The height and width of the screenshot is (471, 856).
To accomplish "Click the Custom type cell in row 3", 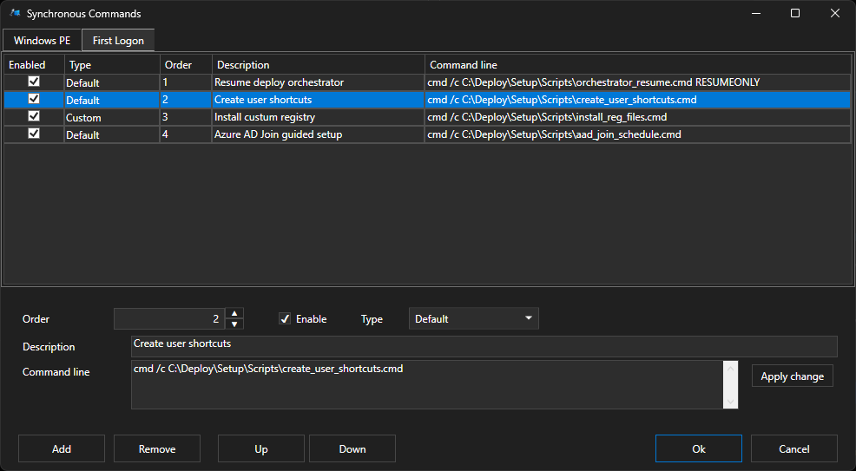I will 112,117.
